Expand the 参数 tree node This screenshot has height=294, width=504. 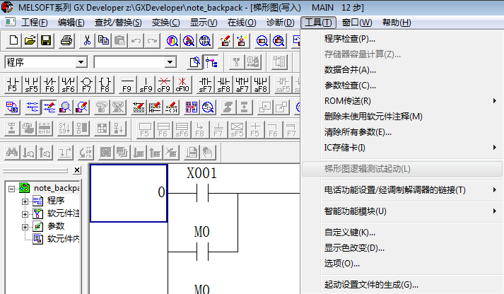tap(25, 227)
